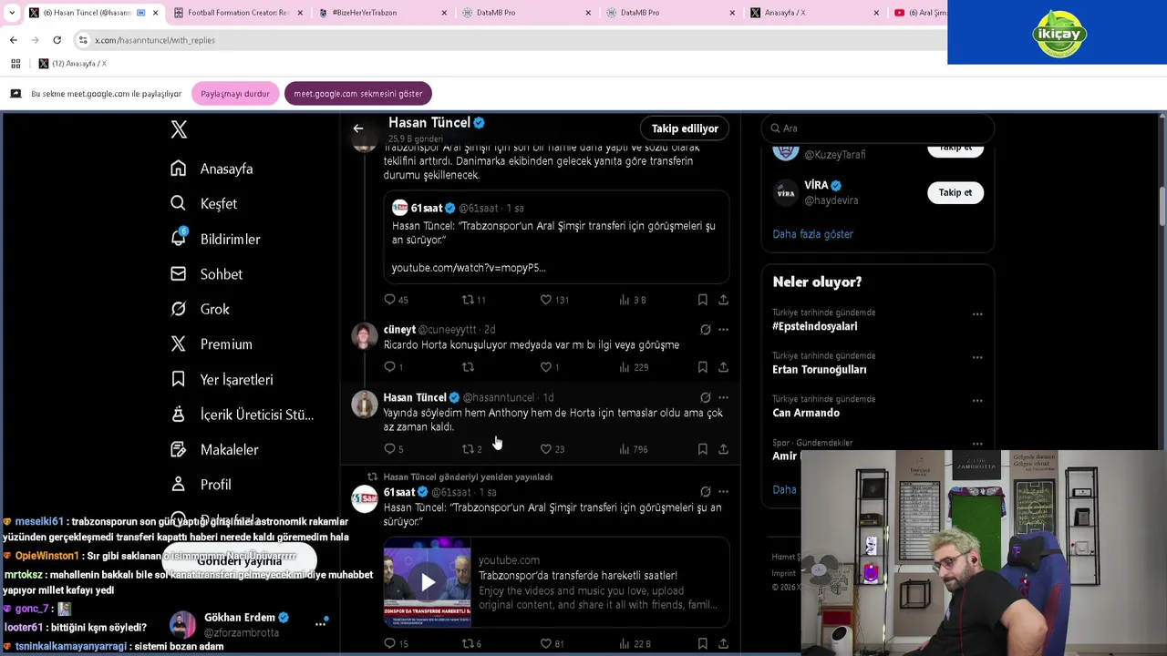
Task: Open more menu on reposted 61saat tweet
Action: (x=723, y=492)
